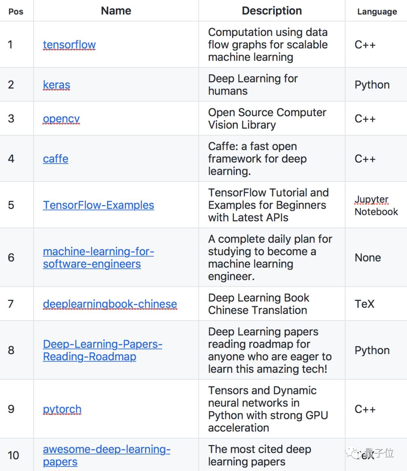Click the Language column header
The height and width of the screenshot is (471, 407).
[x=377, y=12]
